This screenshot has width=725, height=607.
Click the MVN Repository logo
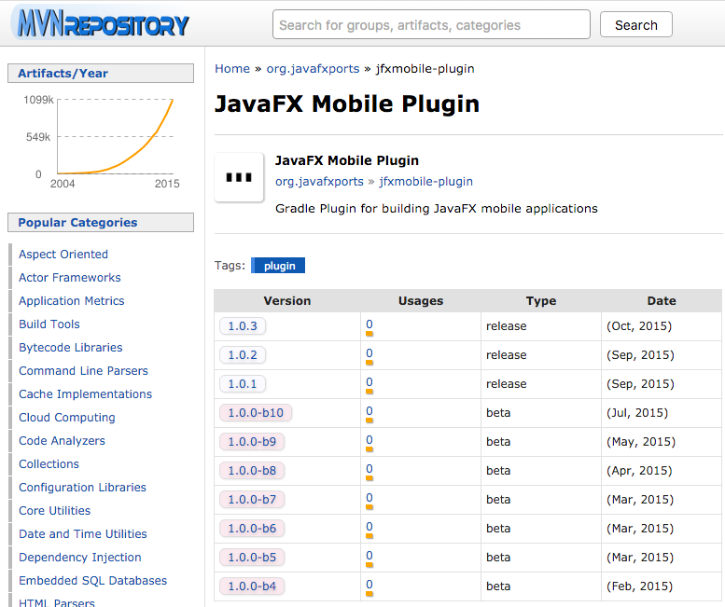(x=101, y=24)
